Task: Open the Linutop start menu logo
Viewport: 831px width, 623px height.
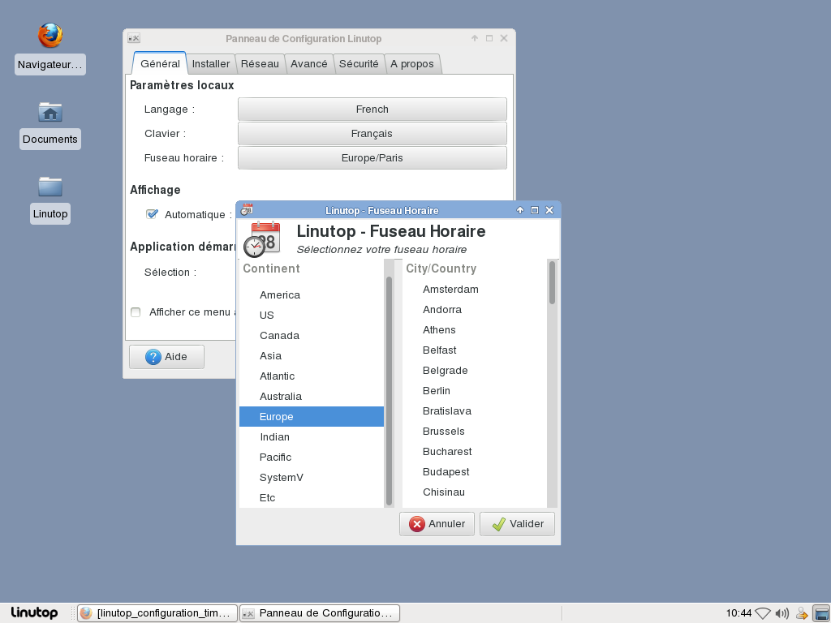Action: (x=34, y=613)
